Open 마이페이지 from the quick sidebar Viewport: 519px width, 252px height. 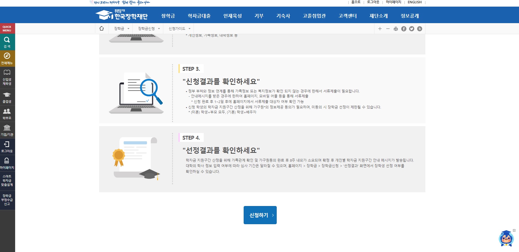tap(7, 162)
